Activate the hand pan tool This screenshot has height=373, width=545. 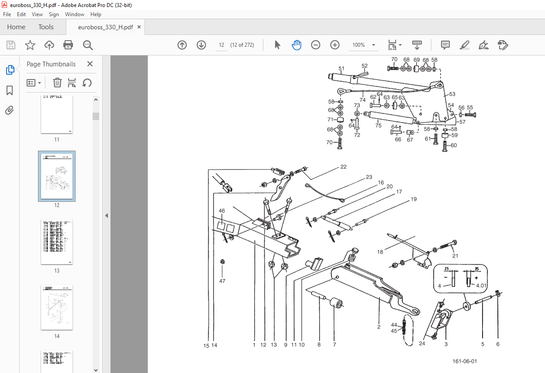point(297,45)
